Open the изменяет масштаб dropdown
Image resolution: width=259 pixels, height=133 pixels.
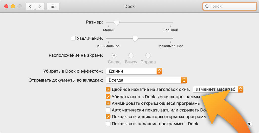pyautogui.click(x=218, y=89)
